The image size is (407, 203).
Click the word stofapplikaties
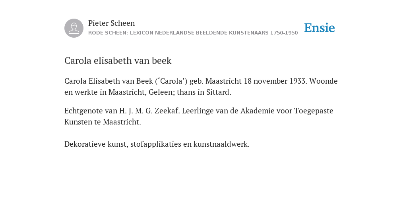click(x=155, y=144)
